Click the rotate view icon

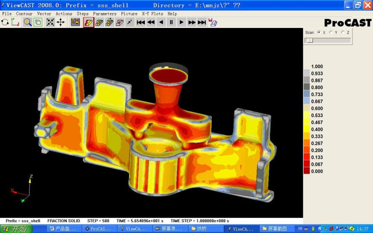point(5,22)
